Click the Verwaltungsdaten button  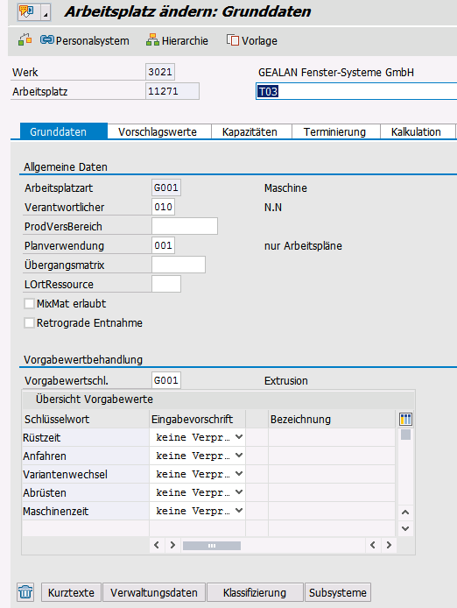[154, 592]
